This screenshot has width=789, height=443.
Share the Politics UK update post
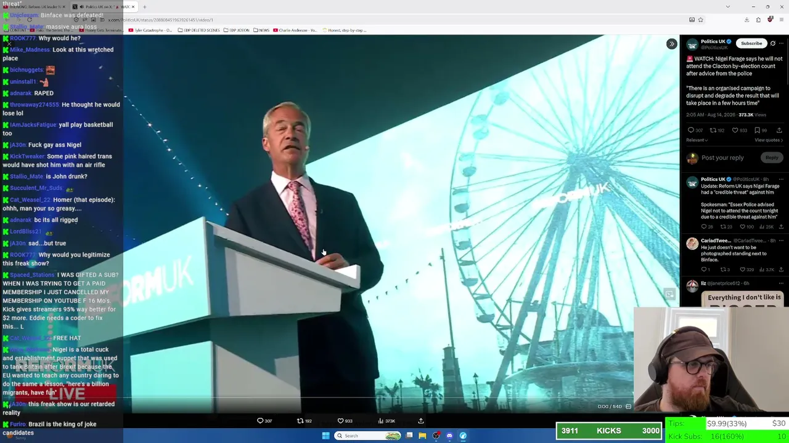click(781, 227)
